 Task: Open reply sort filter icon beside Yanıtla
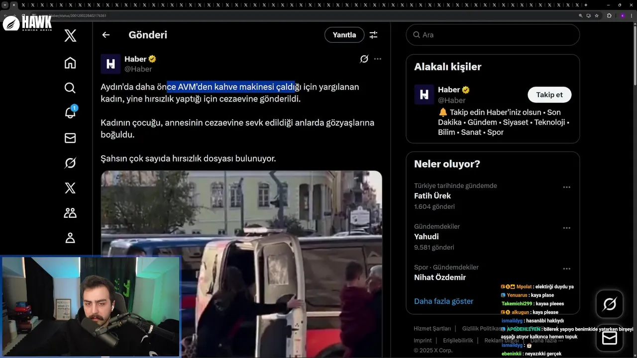373,35
